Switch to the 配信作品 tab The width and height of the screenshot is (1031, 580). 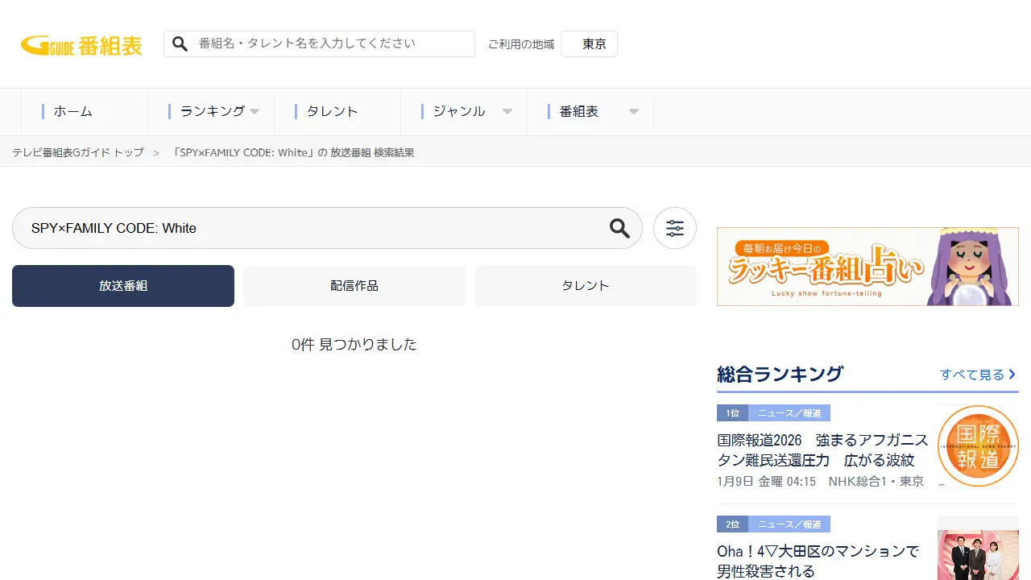354,286
